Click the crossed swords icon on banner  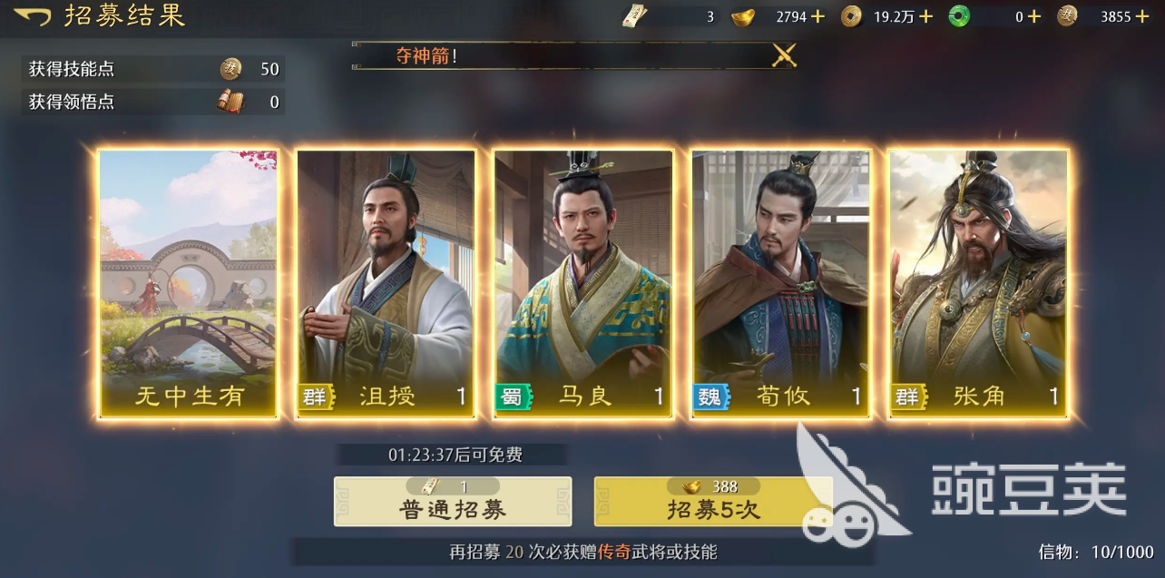tap(784, 55)
